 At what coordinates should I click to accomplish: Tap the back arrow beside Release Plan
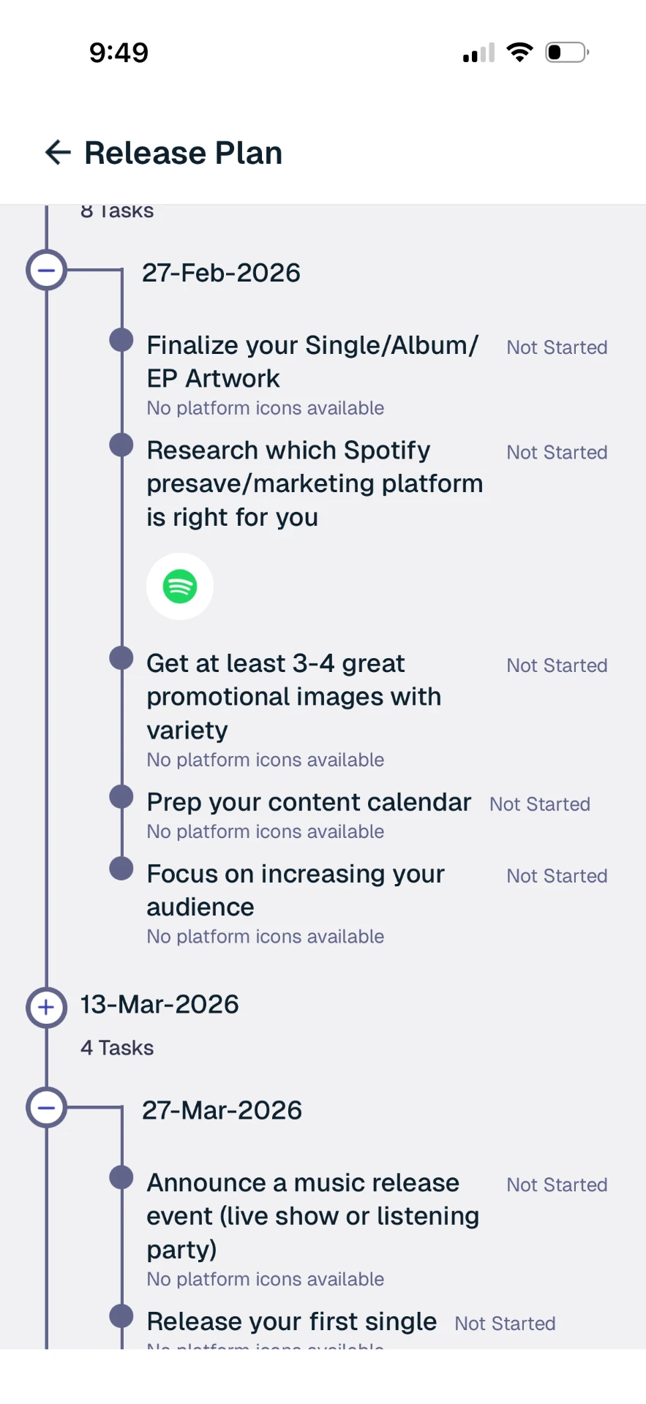pos(58,152)
